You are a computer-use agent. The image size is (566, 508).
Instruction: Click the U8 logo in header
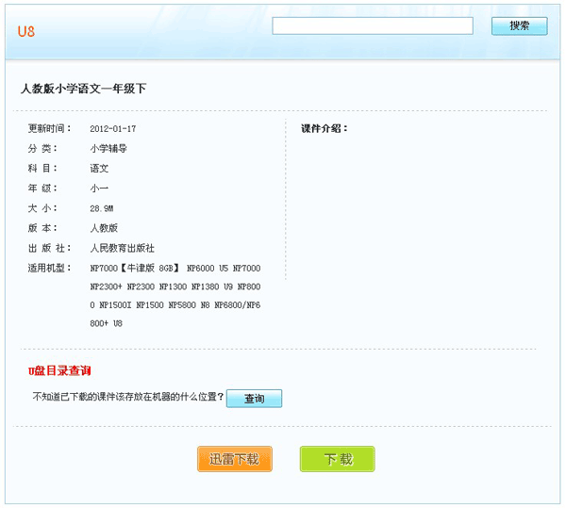25,31
